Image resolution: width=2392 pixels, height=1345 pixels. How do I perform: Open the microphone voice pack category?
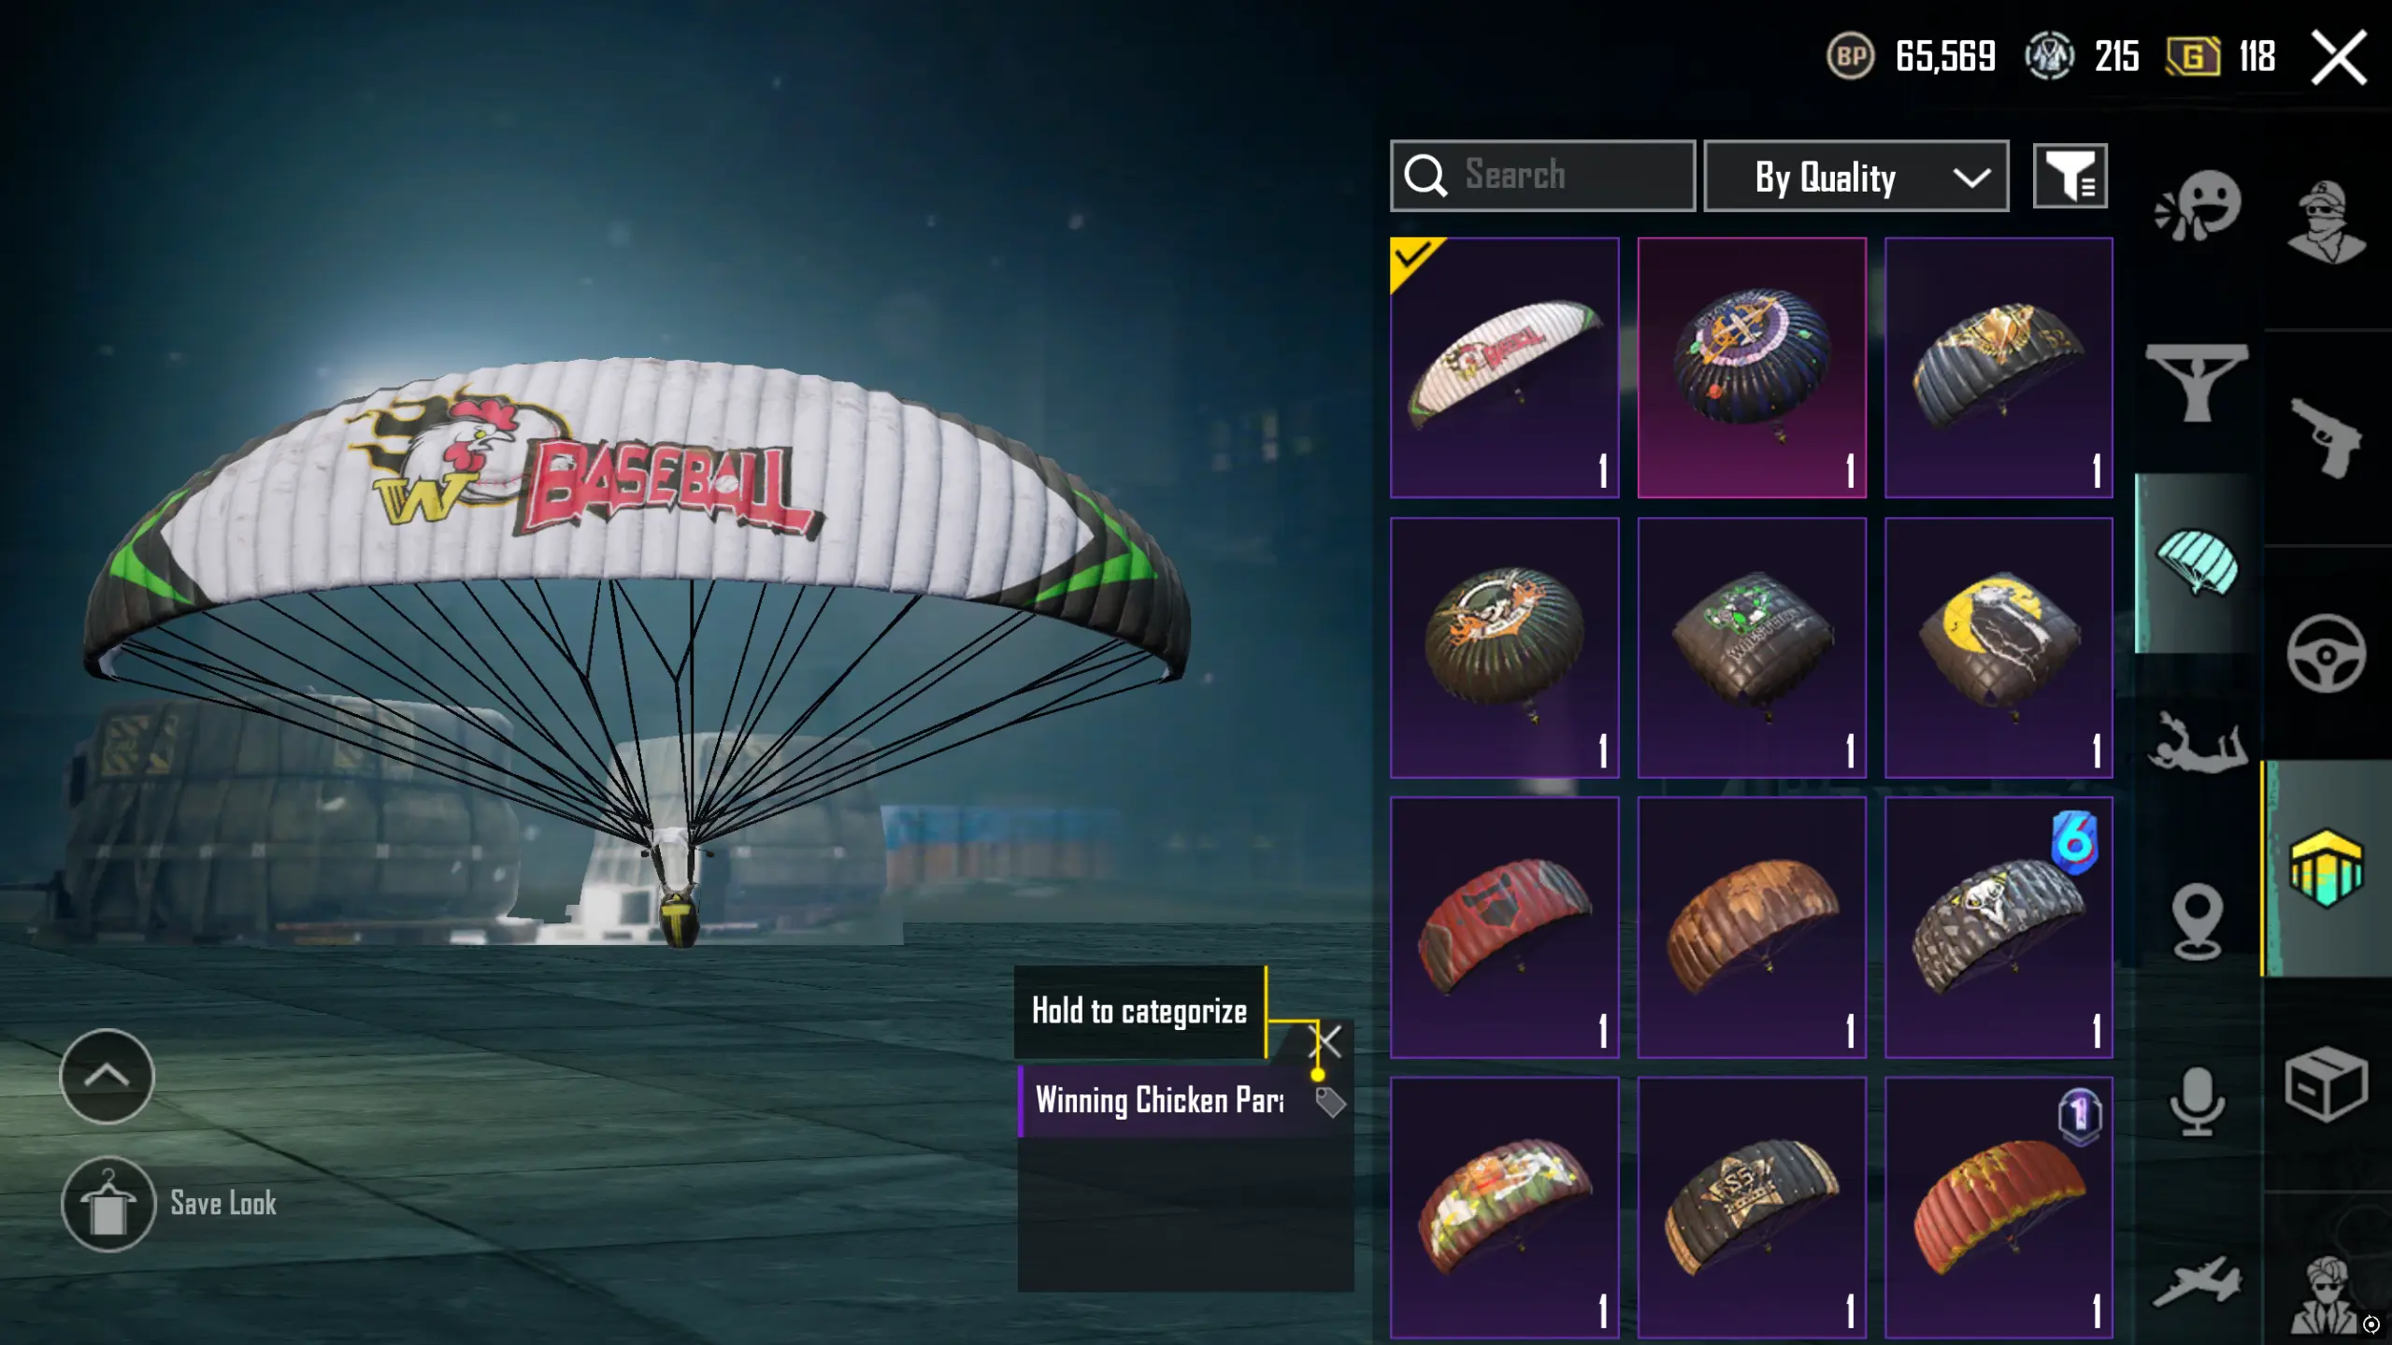coord(2197,1101)
